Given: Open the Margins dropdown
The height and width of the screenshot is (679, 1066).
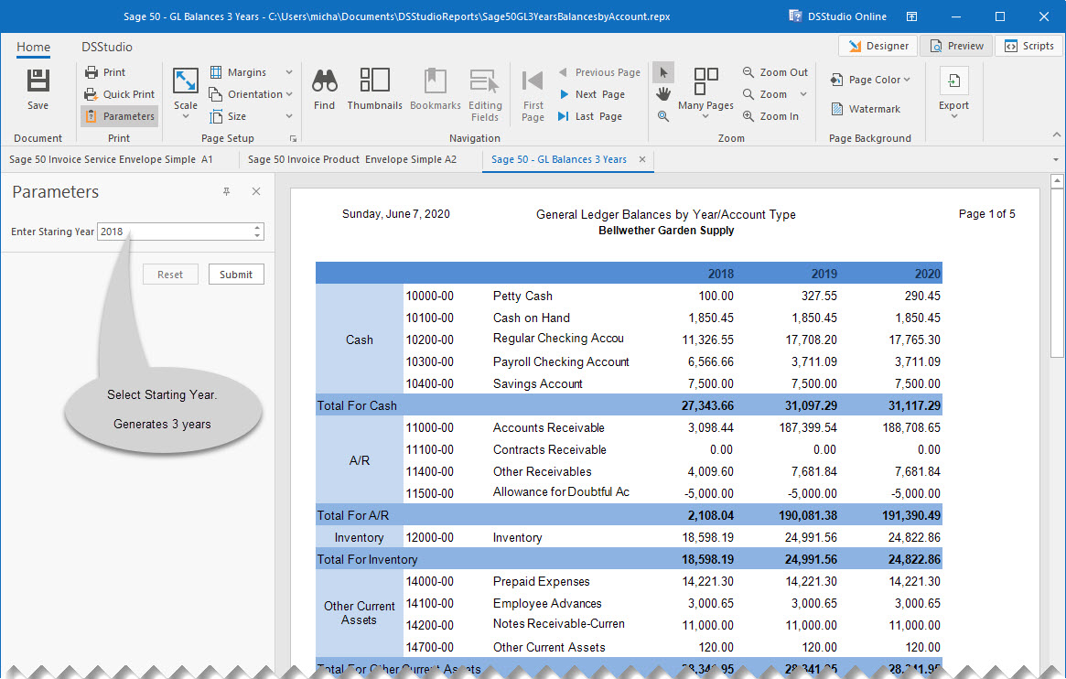Looking at the screenshot, I should coord(251,72).
